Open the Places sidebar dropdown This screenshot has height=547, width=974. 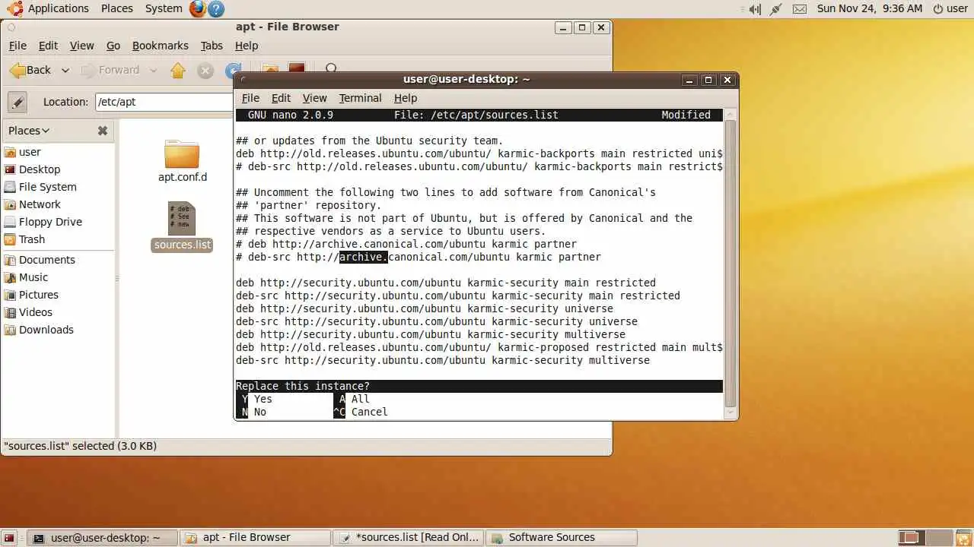click(x=29, y=131)
